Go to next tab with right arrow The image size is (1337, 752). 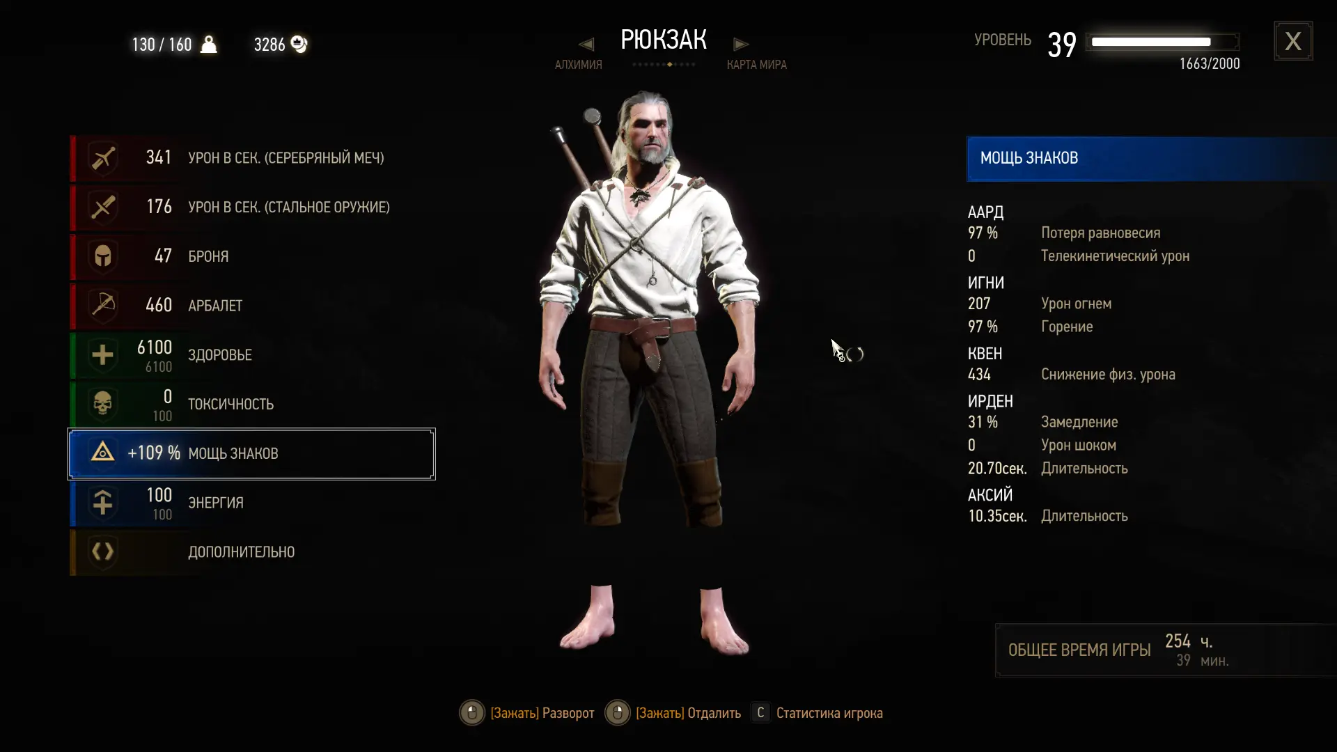click(741, 44)
